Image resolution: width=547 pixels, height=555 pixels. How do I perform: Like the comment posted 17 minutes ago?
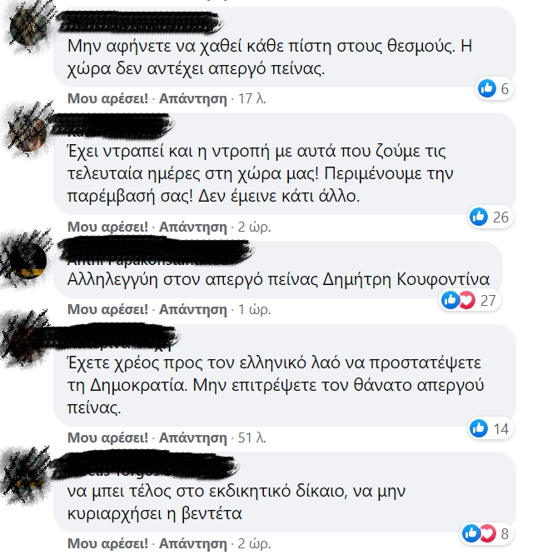pyautogui.click(x=108, y=98)
